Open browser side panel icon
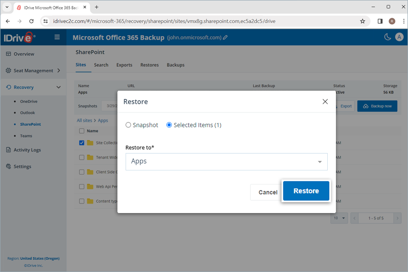Viewport: 408px width, 272px height. [380, 21]
